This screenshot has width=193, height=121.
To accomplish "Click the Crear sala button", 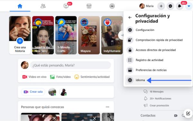I will click(x=33, y=92).
